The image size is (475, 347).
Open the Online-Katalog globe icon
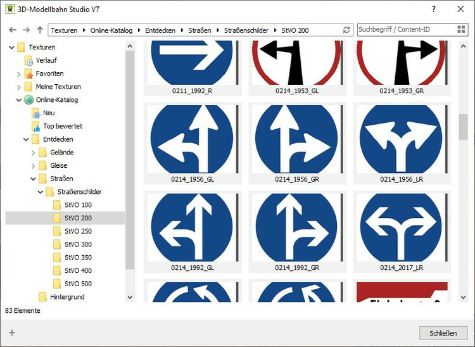point(28,100)
